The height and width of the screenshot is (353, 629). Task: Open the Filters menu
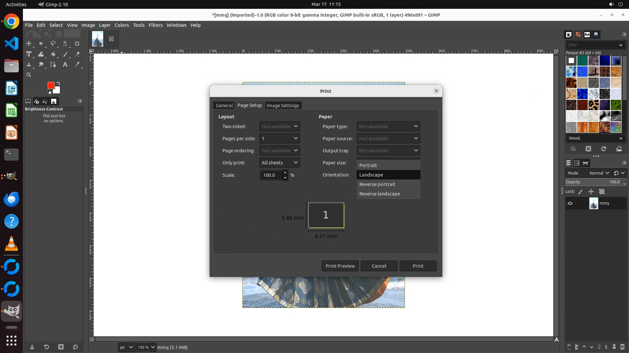pyautogui.click(x=155, y=25)
